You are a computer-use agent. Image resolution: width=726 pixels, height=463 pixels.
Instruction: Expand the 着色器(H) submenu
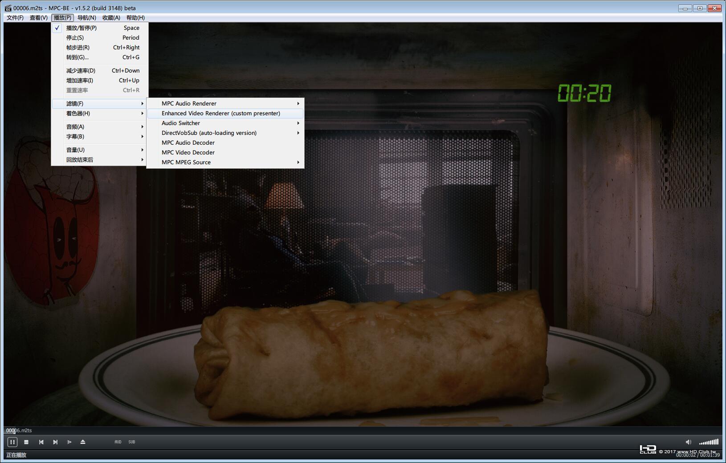click(x=100, y=114)
